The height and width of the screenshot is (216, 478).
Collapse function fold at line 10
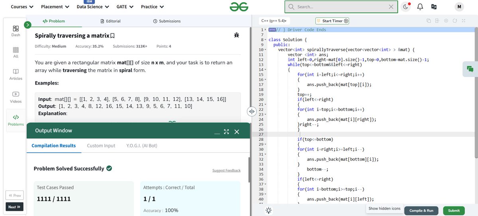pos(265,50)
